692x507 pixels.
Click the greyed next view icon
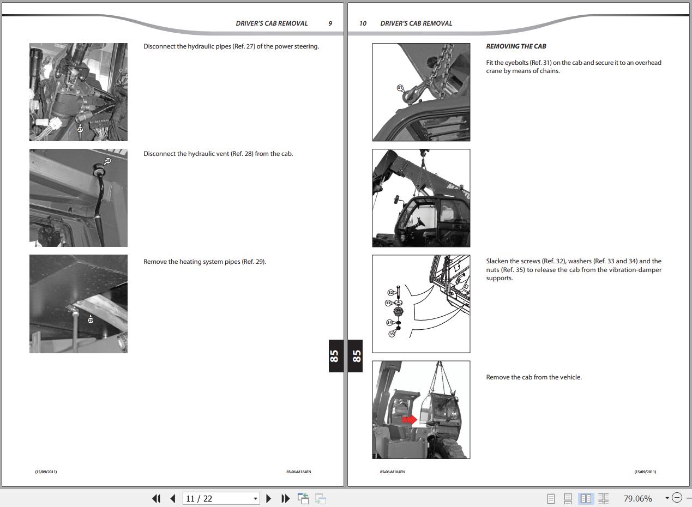tap(321, 498)
